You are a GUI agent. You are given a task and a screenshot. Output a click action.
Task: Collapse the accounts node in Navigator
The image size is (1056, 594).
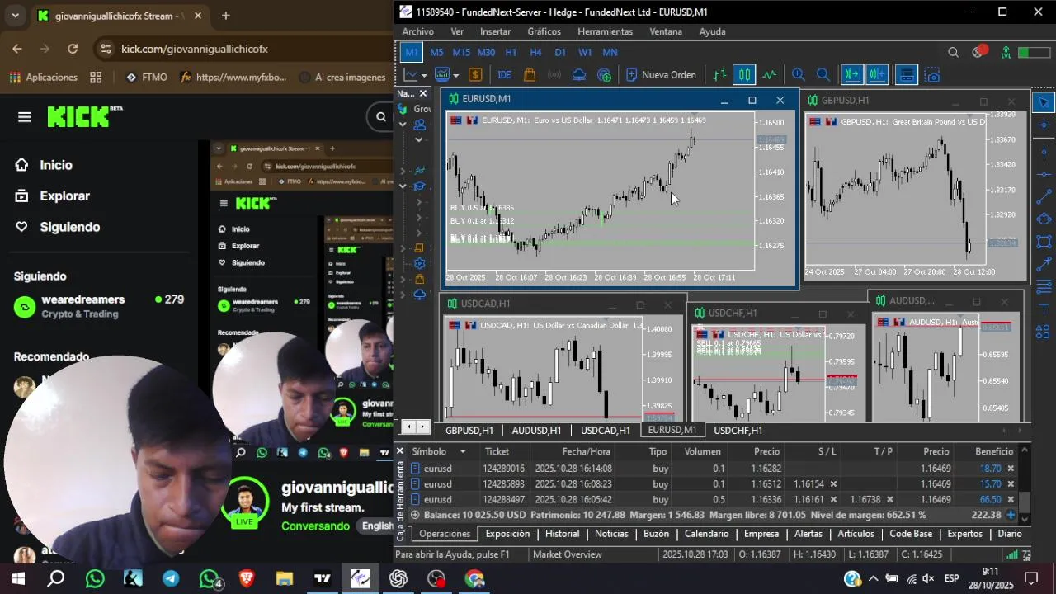[x=403, y=125]
